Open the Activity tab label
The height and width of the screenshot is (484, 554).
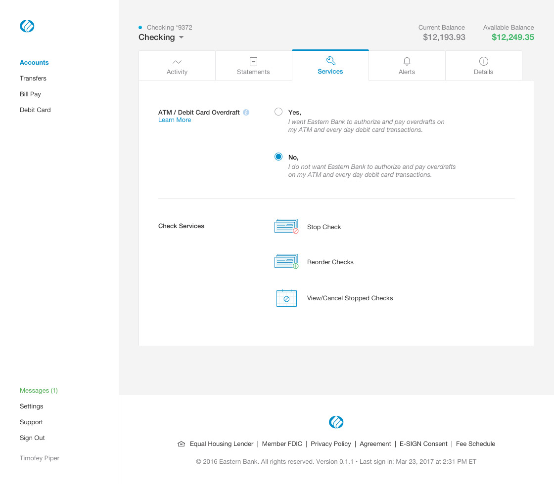(x=177, y=72)
